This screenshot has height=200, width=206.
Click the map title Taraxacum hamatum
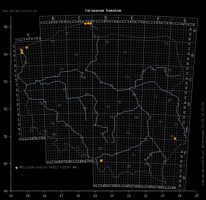pyautogui.click(x=103, y=10)
